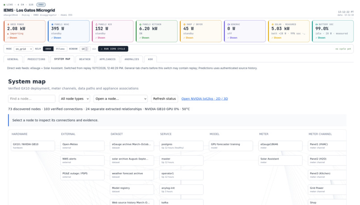Select the postgres service node
This screenshot has height=205, width=360.
click(x=181, y=146)
